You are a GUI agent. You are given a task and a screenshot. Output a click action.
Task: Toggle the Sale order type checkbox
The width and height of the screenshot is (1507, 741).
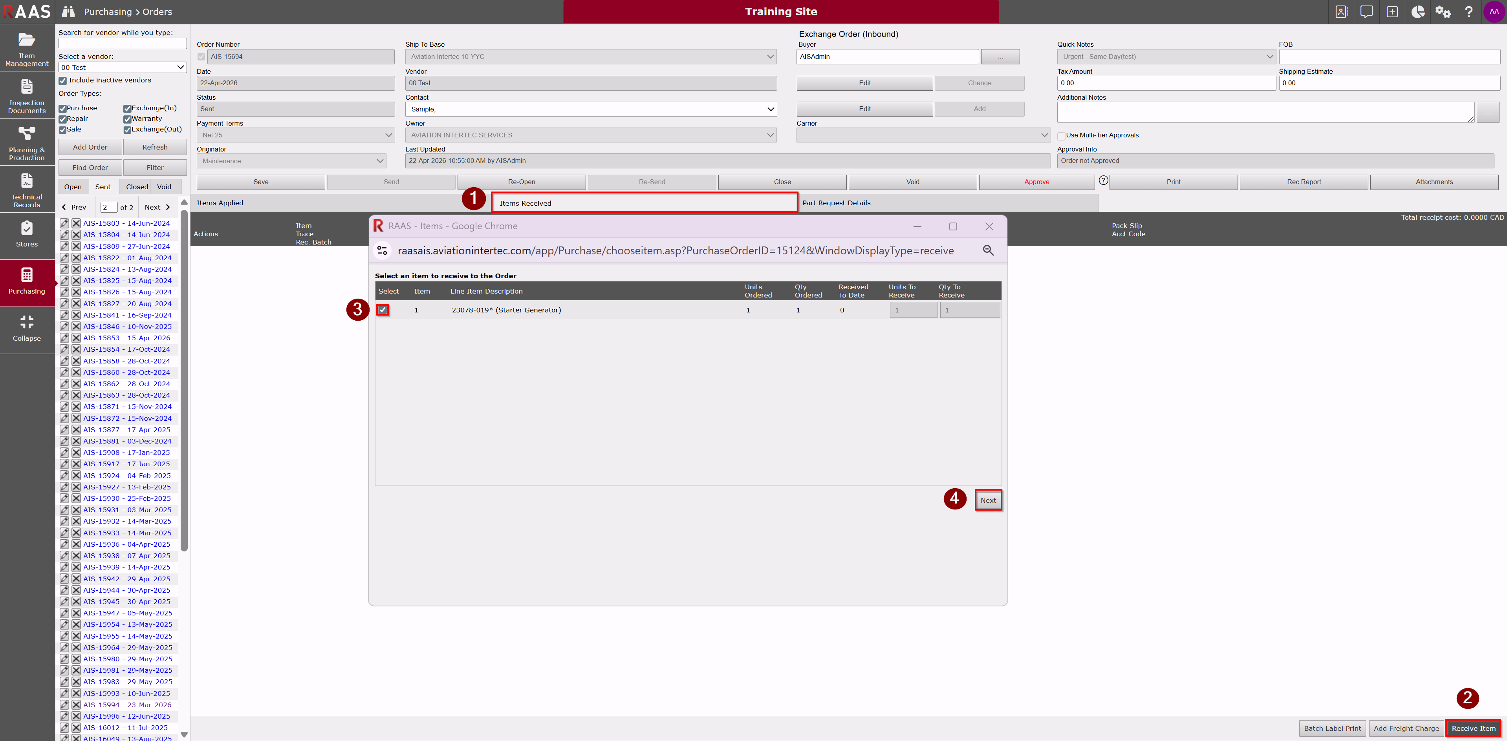[x=62, y=130]
